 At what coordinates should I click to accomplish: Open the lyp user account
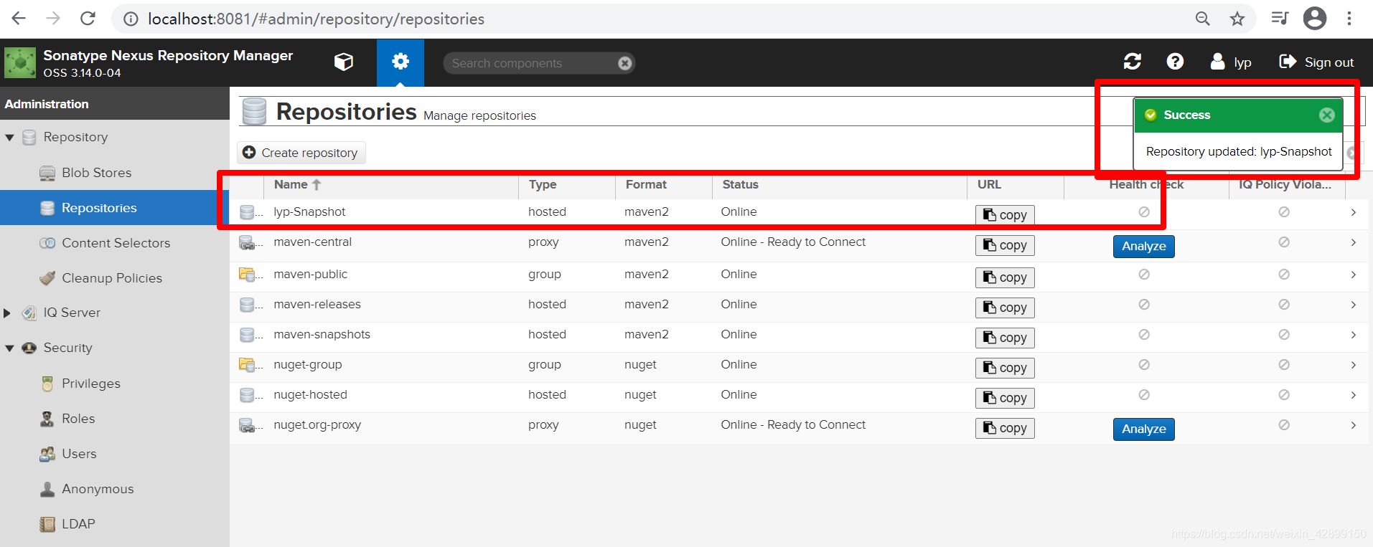point(1231,62)
